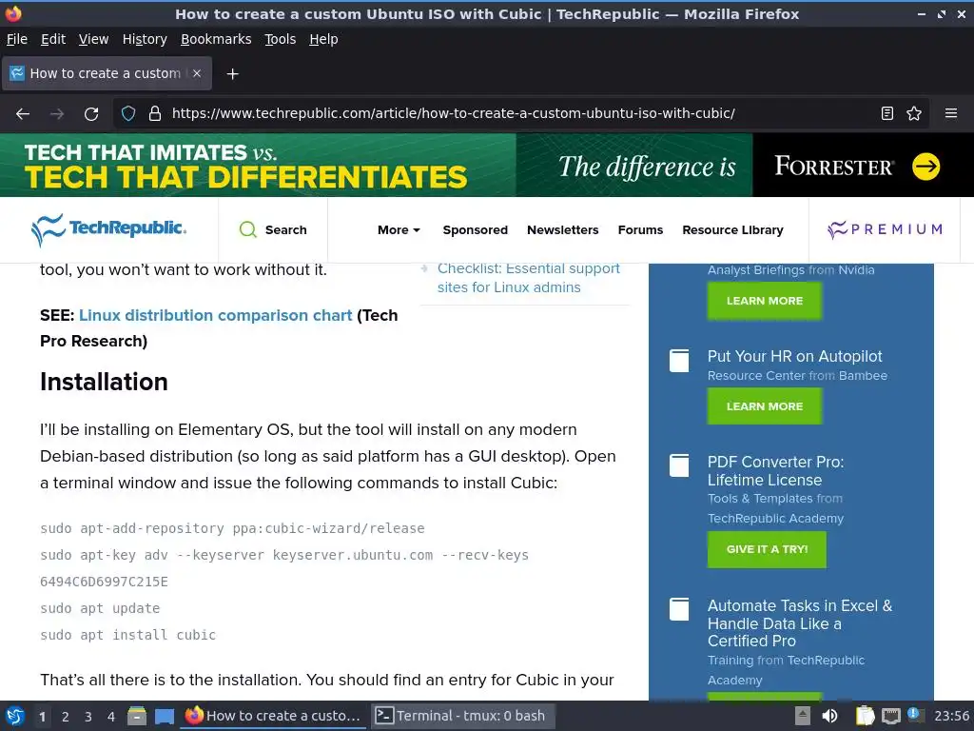Click the removable media eject tray icon

[803, 716]
